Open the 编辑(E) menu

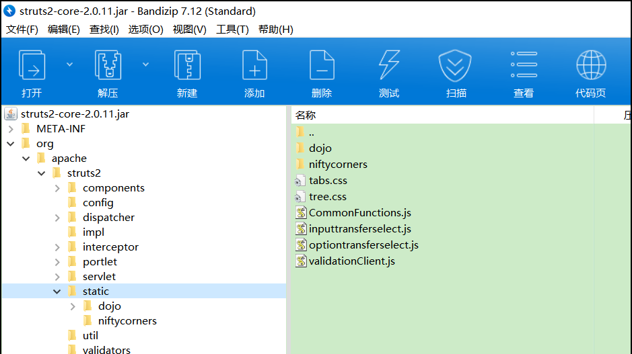(x=64, y=30)
